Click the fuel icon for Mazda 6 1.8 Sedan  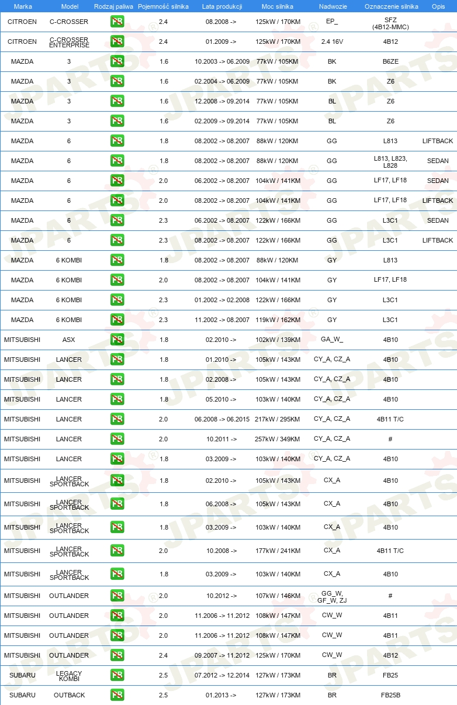pyautogui.click(x=117, y=161)
